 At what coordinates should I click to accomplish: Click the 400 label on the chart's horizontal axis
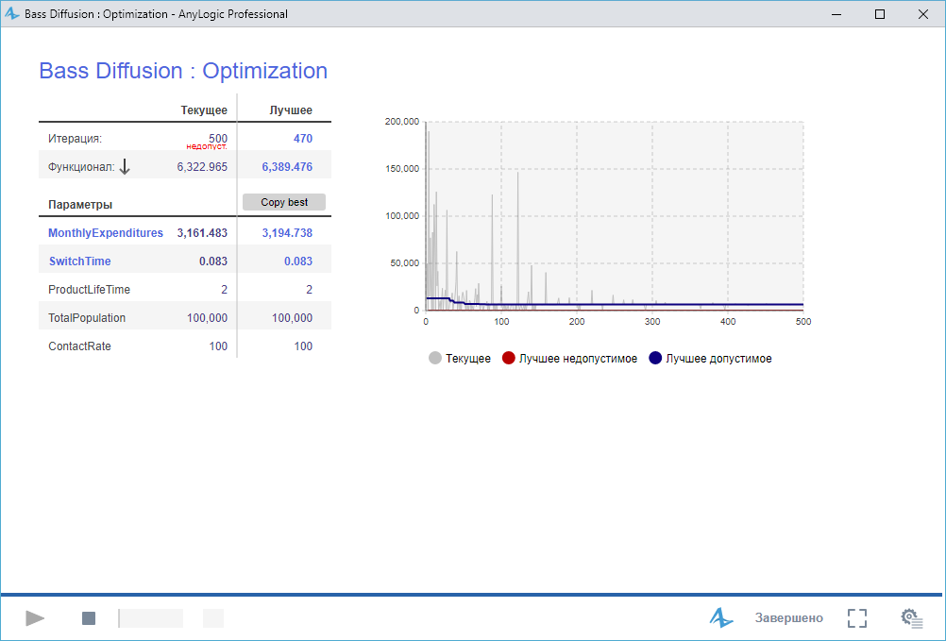(728, 321)
